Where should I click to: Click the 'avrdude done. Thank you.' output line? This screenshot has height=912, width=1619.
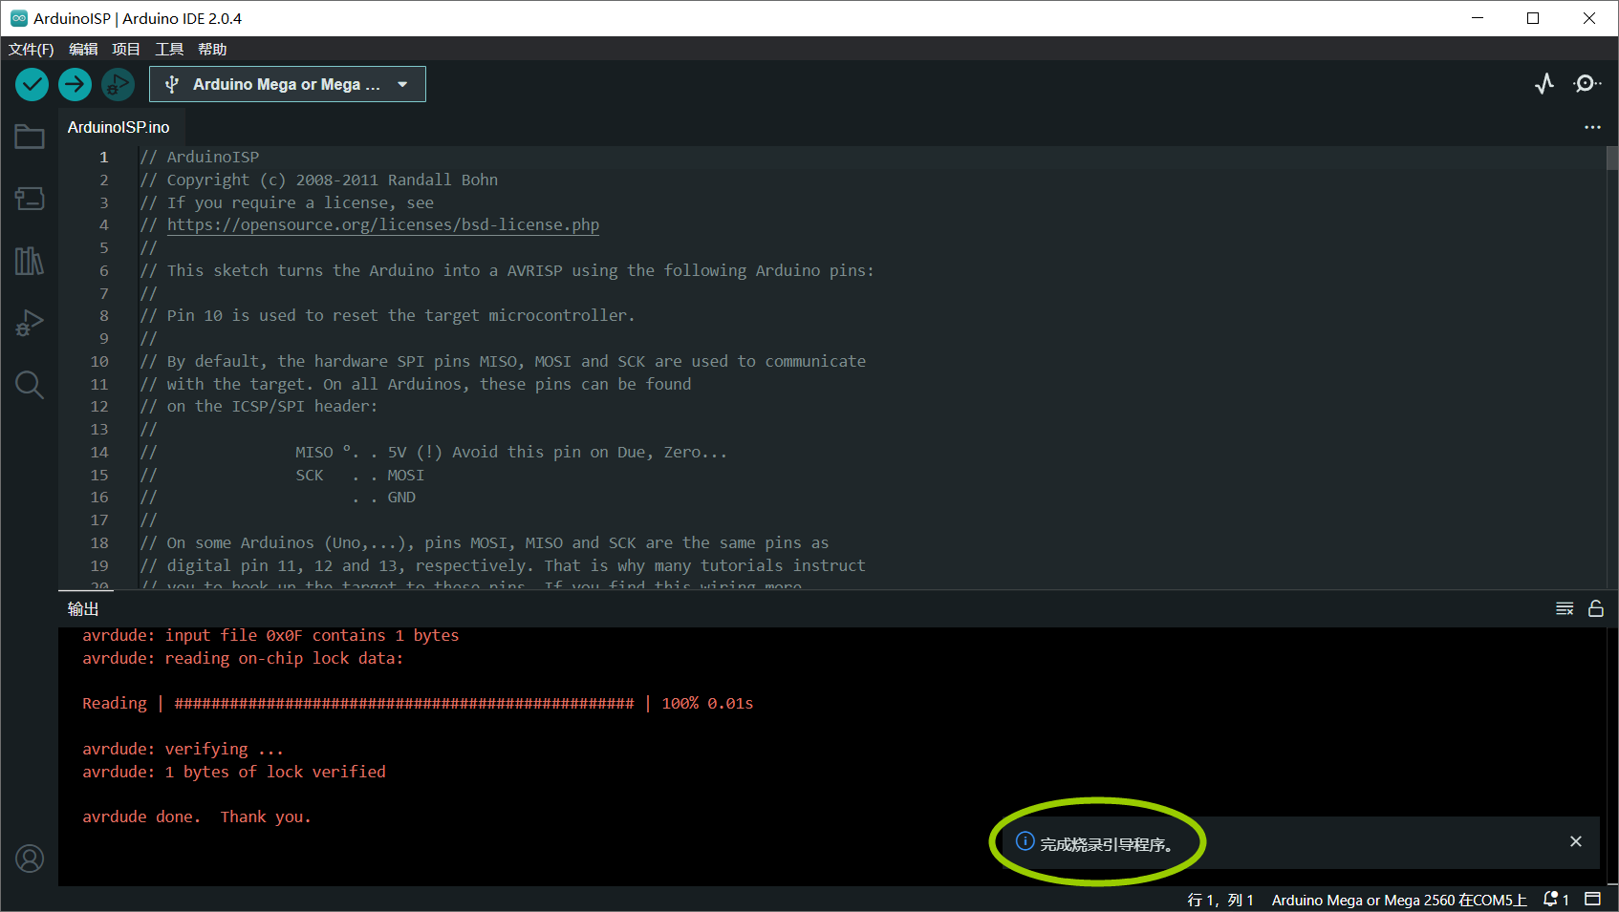[x=197, y=817]
